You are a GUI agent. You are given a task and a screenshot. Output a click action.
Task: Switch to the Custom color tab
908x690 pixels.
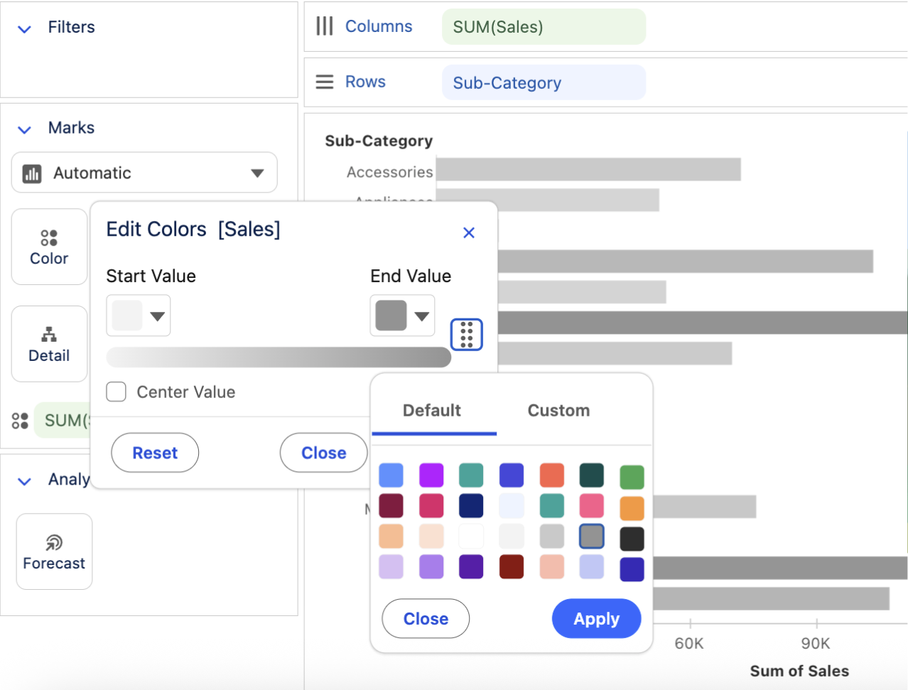(x=558, y=411)
